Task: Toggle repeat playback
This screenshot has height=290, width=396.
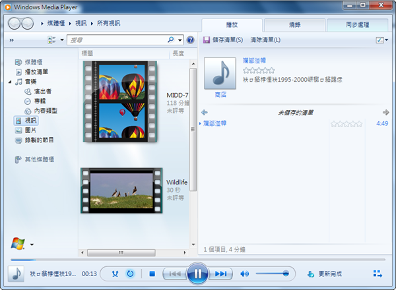Action: click(130, 274)
